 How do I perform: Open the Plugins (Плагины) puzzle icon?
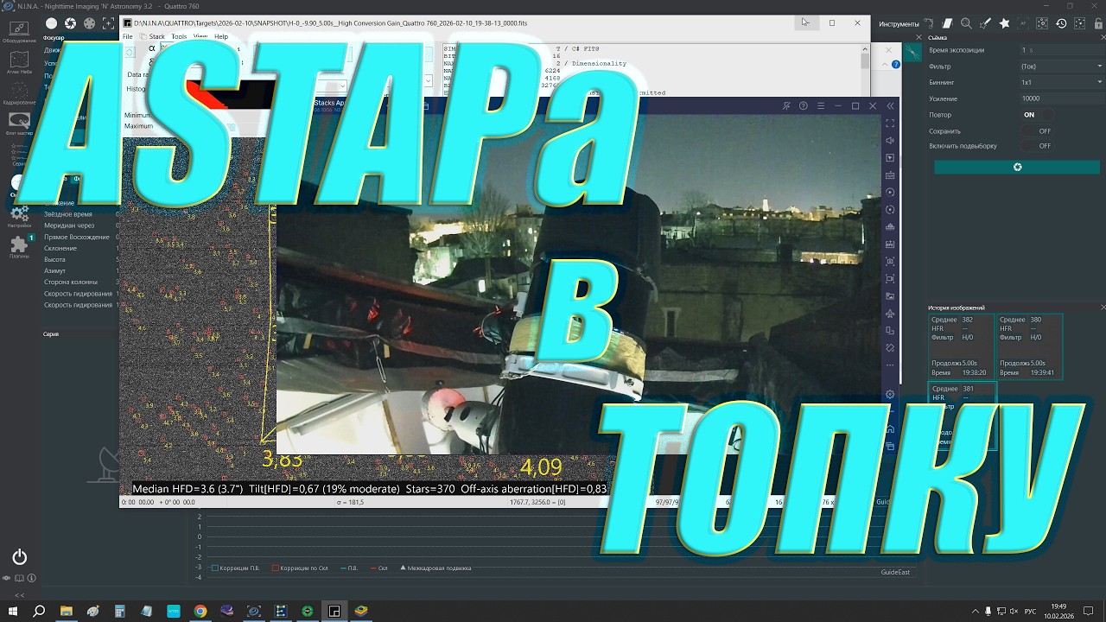[x=18, y=246]
